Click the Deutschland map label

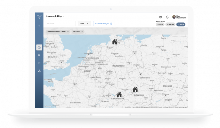118,66
